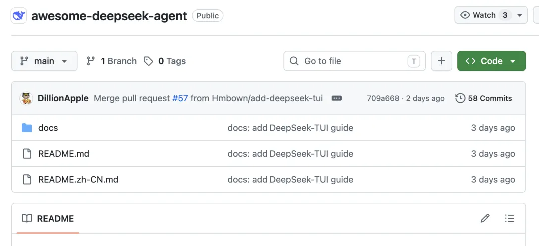Click the Public visibility badge
Viewport: 539px width, 246px height.
(207, 16)
